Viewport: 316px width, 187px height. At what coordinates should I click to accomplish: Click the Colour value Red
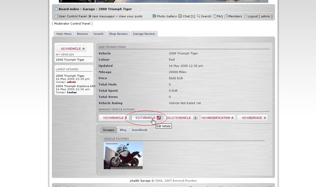172,60
